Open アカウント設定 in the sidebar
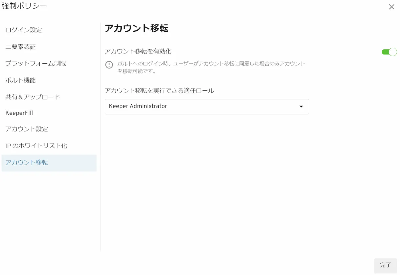Viewport: 400px width, 275px height. (27, 129)
